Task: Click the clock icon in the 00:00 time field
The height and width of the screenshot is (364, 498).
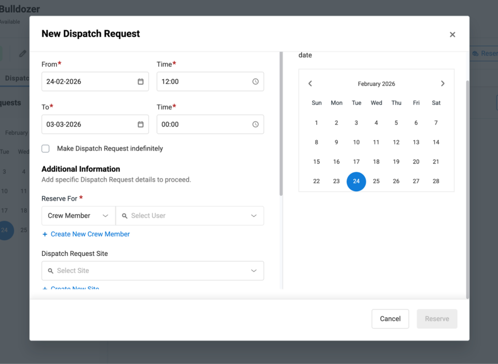Action: point(255,125)
